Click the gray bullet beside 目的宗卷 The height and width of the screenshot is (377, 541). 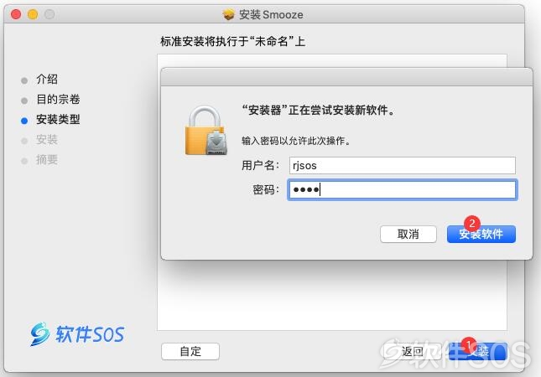[x=24, y=101]
